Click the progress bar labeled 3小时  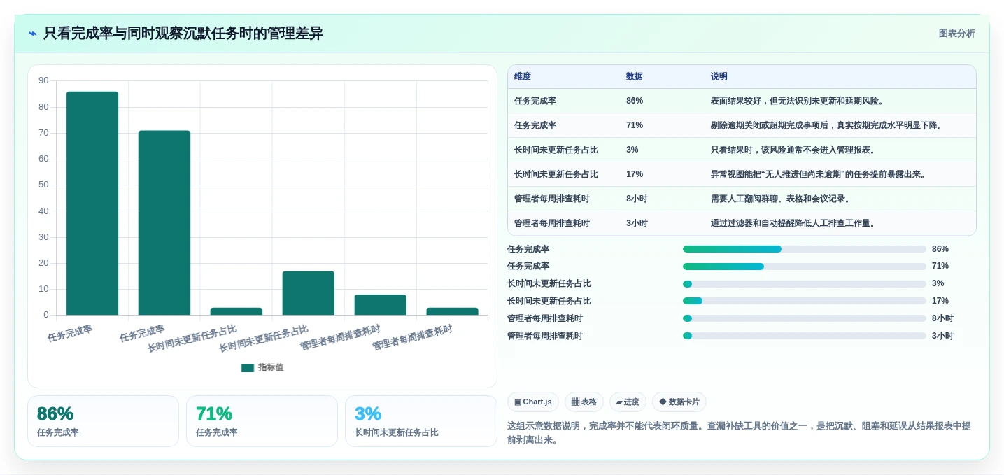(805, 336)
